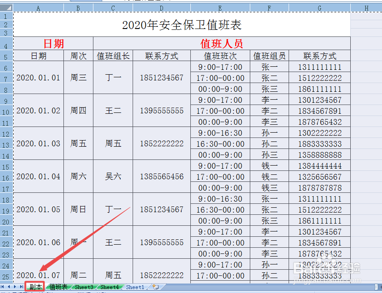Switch to Sheet3
This screenshot has width=382, height=293.
(84, 287)
